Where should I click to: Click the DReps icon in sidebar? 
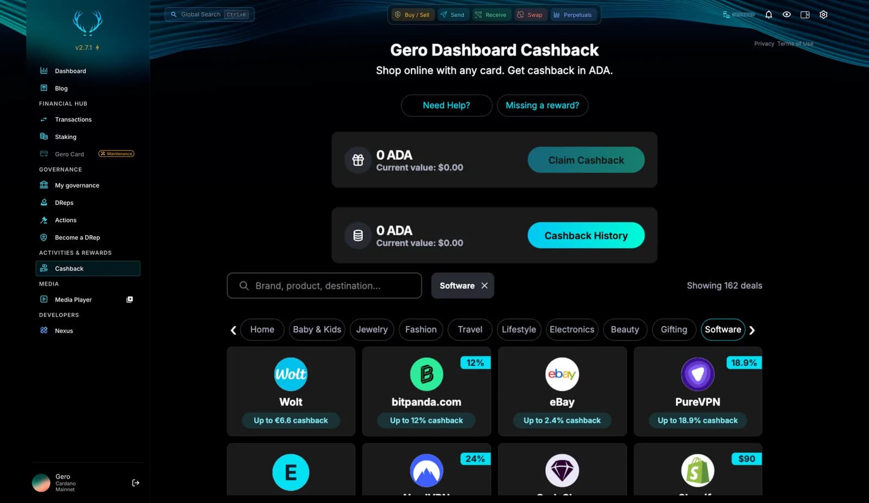pyautogui.click(x=44, y=203)
